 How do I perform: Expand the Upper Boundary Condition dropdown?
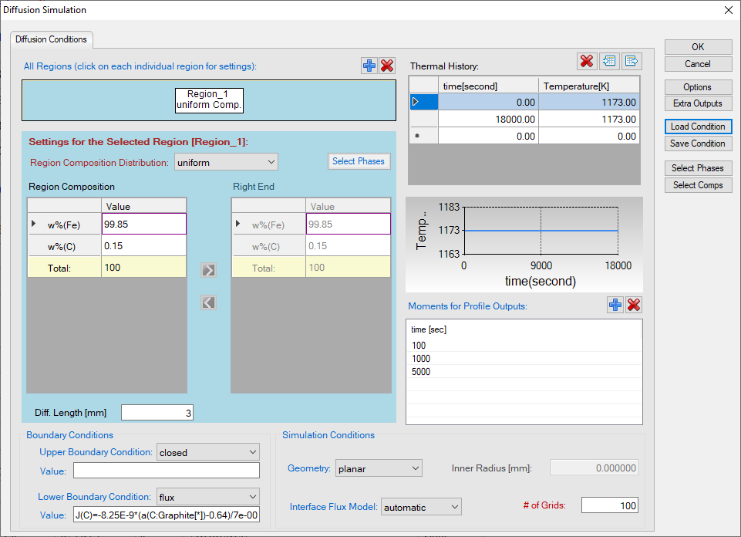click(x=208, y=452)
